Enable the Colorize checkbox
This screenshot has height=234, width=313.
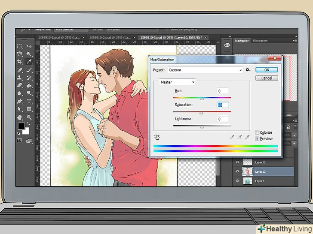pyautogui.click(x=257, y=133)
